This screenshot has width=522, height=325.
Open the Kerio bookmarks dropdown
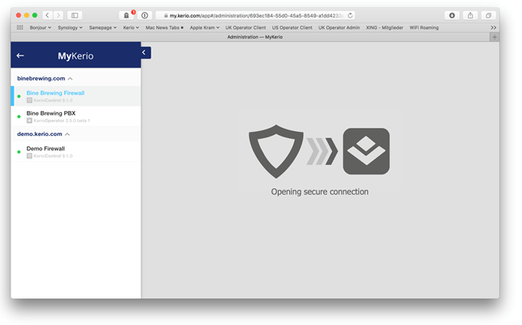(x=130, y=27)
